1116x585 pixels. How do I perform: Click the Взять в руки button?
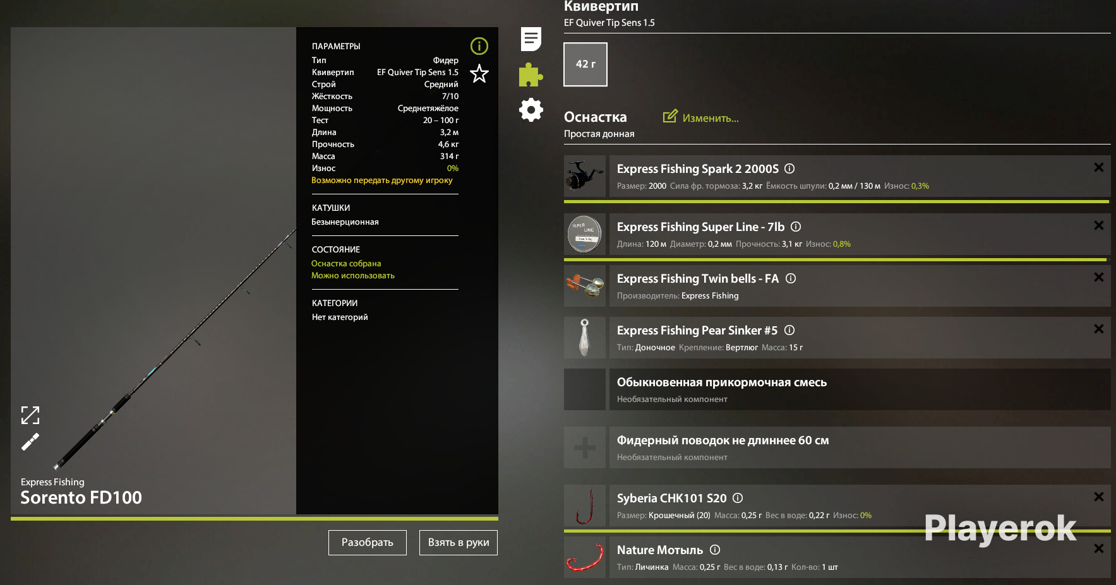pos(459,543)
